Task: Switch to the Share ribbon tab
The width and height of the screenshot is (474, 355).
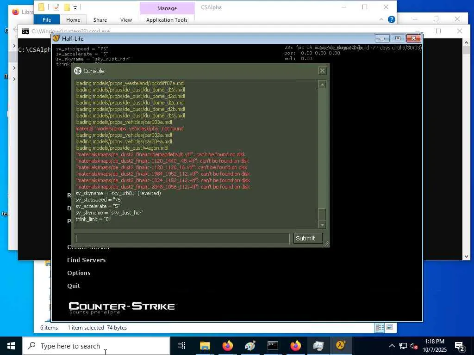Action: click(x=100, y=19)
